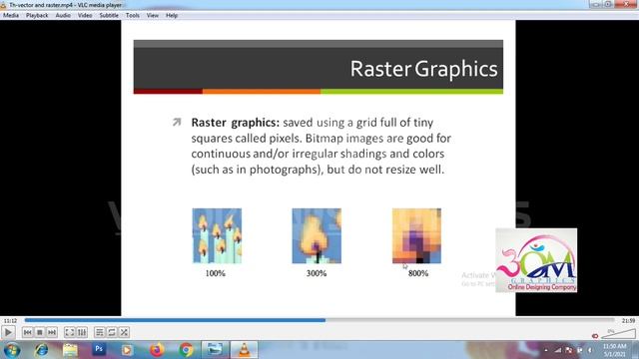Click the mute speaker icon

(x=595, y=336)
